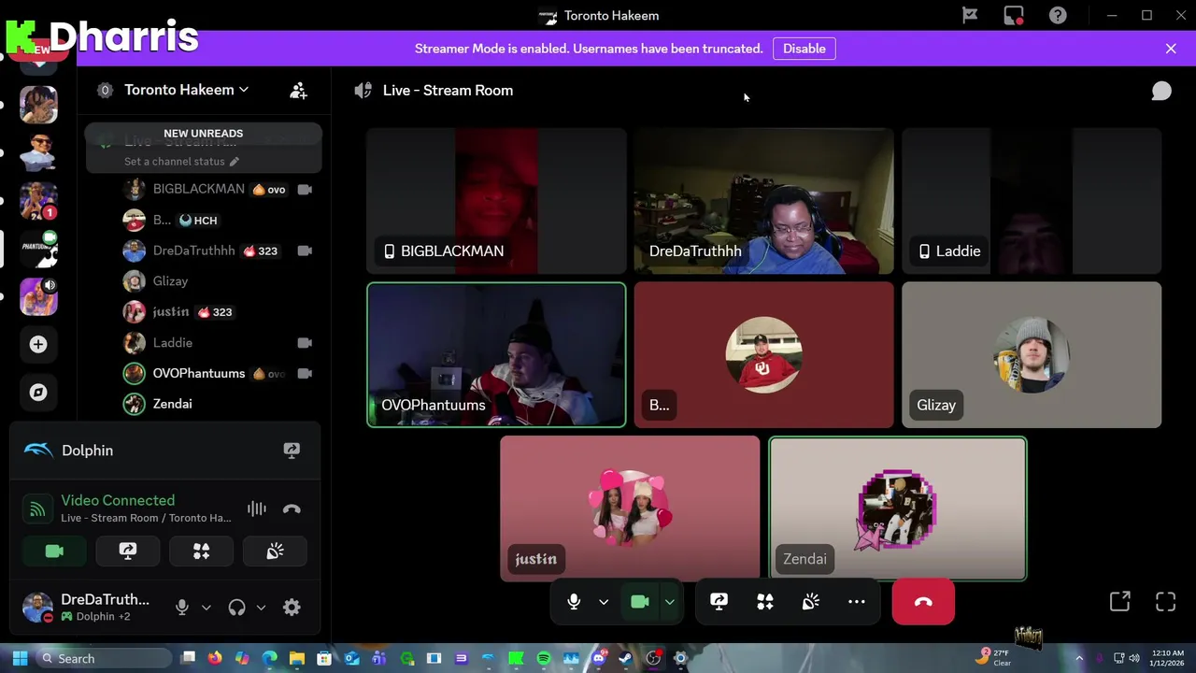Viewport: 1196px width, 673px height.
Task: Focus the Glizay avatar tile
Action: [1032, 355]
